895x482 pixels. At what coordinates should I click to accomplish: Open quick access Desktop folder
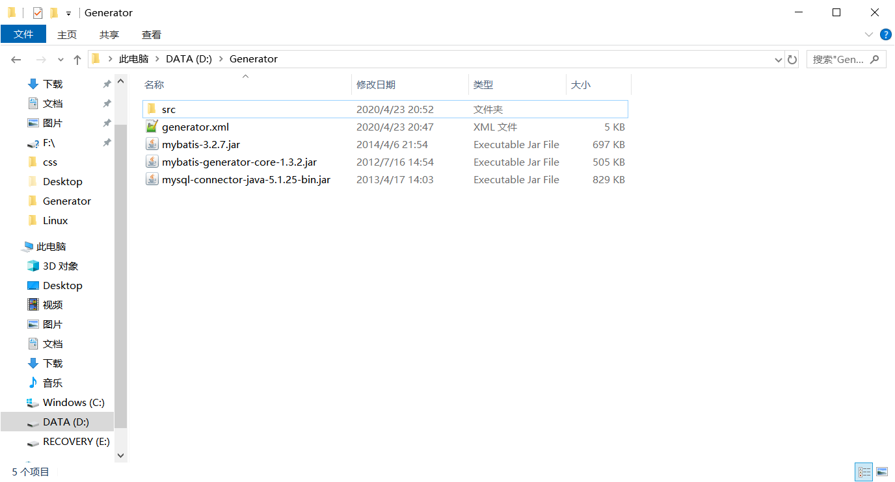click(x=62, y=181)
